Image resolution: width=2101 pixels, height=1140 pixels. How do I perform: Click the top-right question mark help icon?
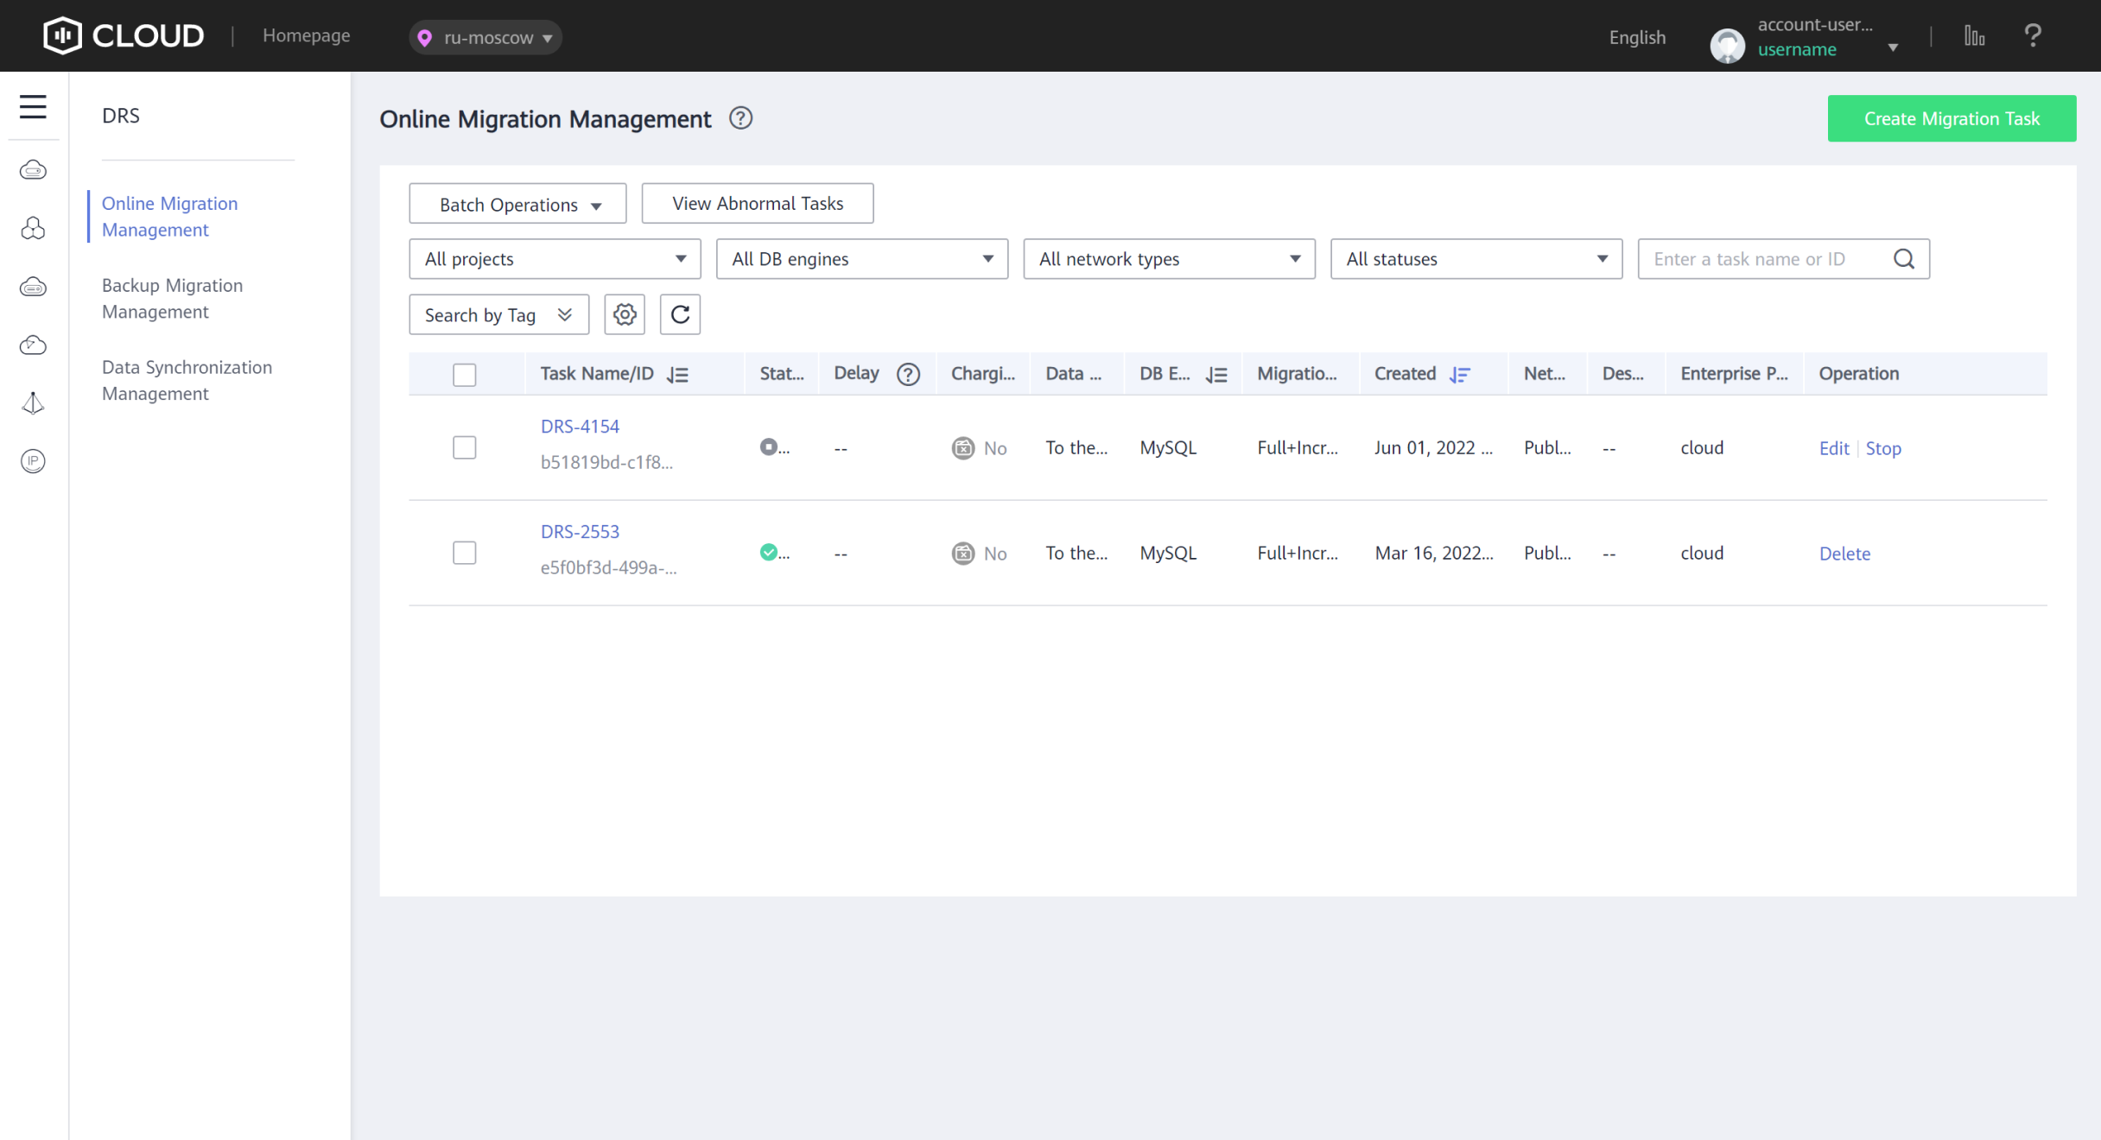2032,36
